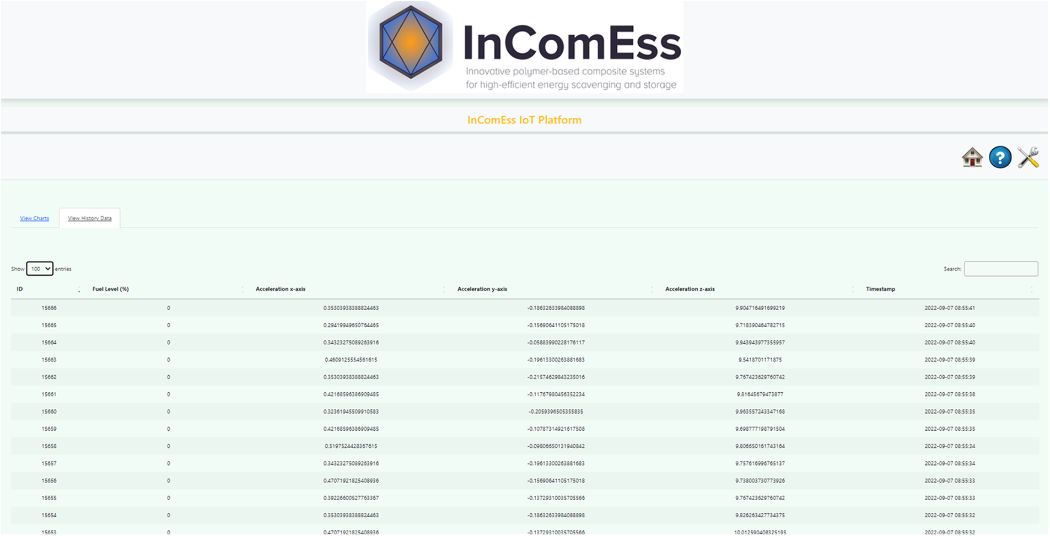This screenshot has height=536, width=1050.
Task: Sort by ID column arrow
Action: click(x=79, y=289)
